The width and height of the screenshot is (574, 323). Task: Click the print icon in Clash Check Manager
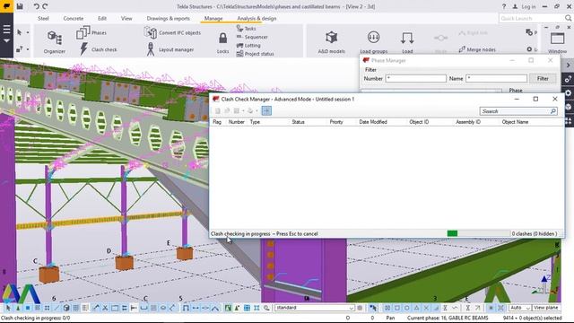[x=250, y=110]
